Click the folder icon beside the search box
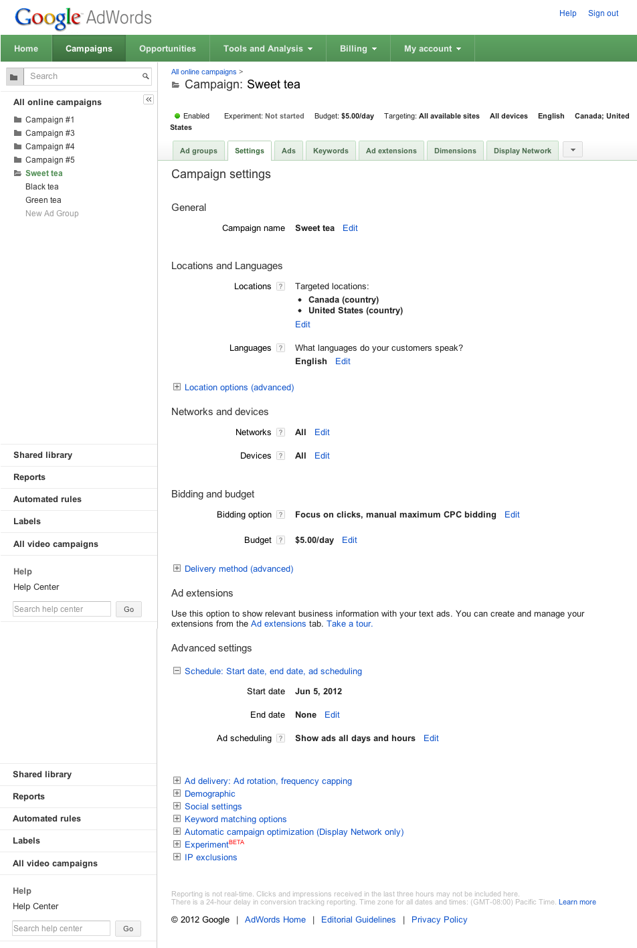Screen dimensions: 637x948 [14, 77]
